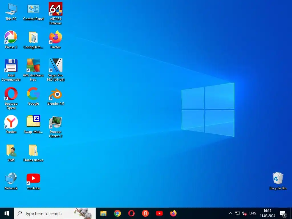Open the network status tray icon
Image resolution: width=292 pixels, height=219 pixels.
click(238, 213)
